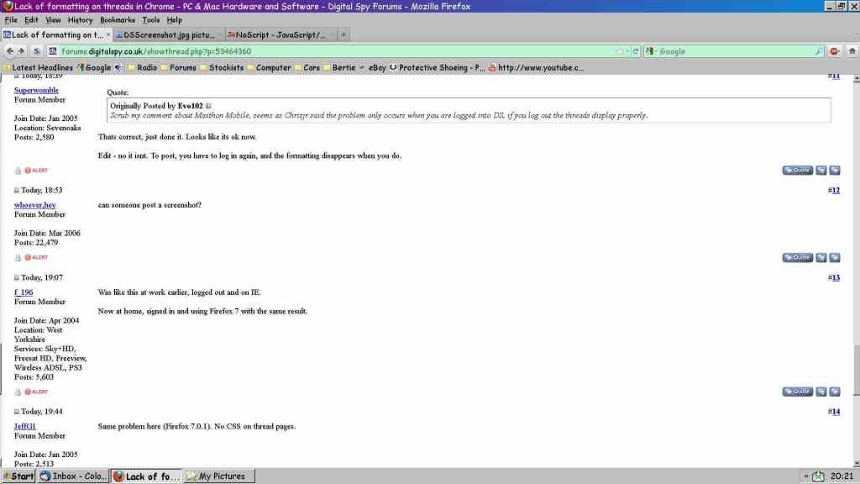Image resolution: width=860 pixels, height=484 pixels.
Task: Open Superwomble's profile link
Action: pyautogui.click(x=36, y=90)
